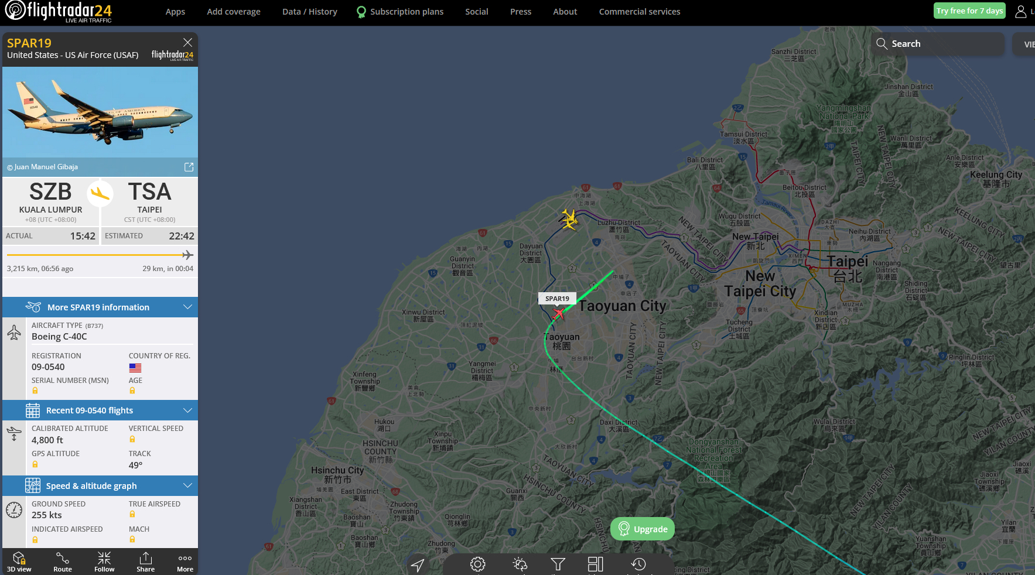Follow the SPAR19 aircraft
Image resolution: width=1035 pixels, height=575 pixels.
(104, 562)
